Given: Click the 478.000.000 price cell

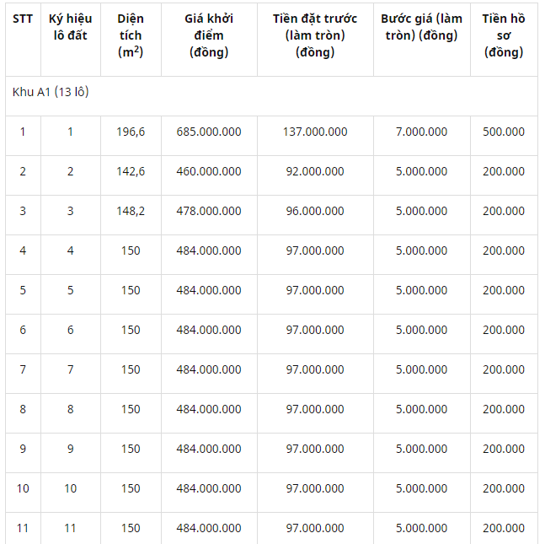Looking at the screenshot, I should [x=209, y=211].
